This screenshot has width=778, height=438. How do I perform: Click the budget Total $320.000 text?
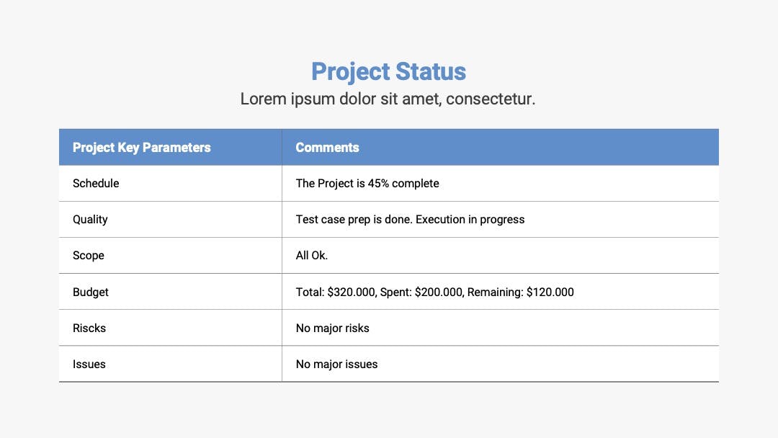(336, 292)
